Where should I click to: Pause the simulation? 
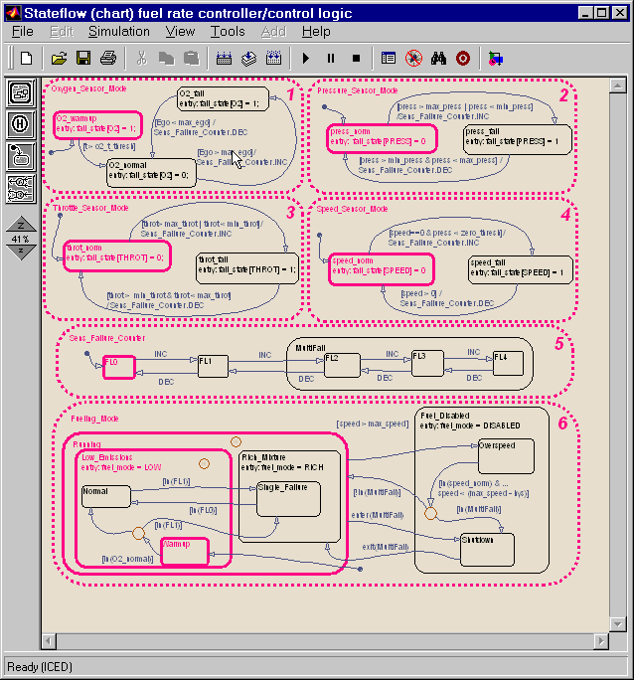tap(331, 58)
